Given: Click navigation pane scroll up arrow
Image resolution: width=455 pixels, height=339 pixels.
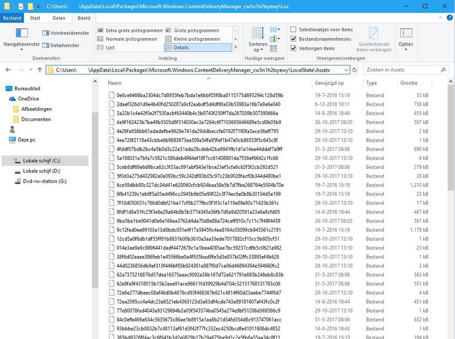Looking at the screenshot, I should coord(95,82).
